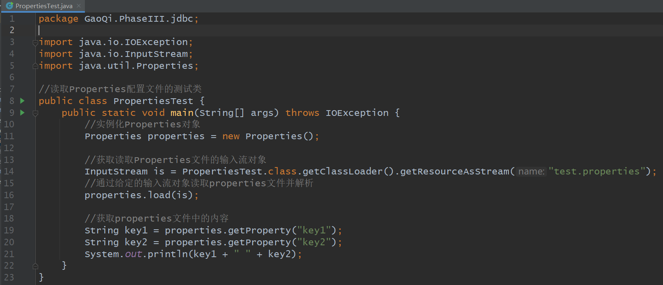
Task: Click line number 11 in the gutter
Action: point(9,136)
